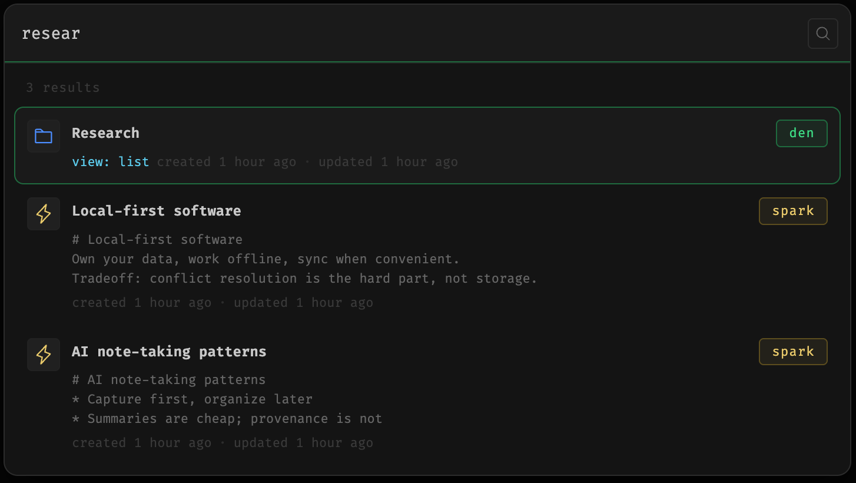Open the AI note-taking patterns title
Image resolution: width=856 pixels, height=483 pixels.
pyautogui.click(x=169, y=352)
